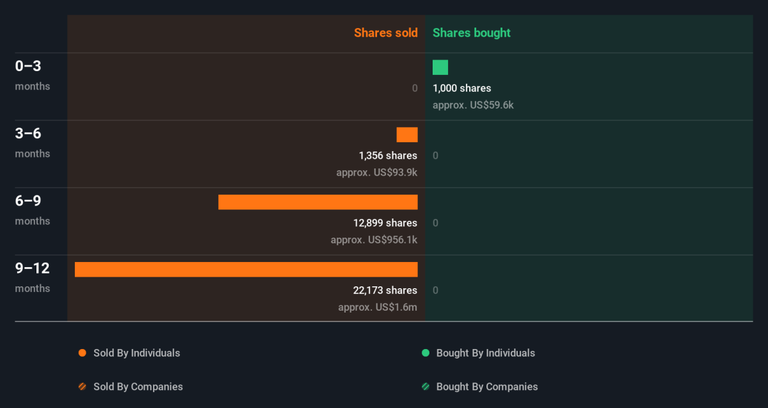Click the zero sold value in 0–3 months row
The height and width of the screenshot is (408, 768).
[415, 88]
